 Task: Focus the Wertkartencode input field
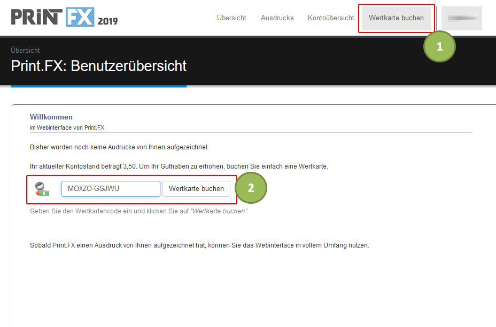coord(111,189)
